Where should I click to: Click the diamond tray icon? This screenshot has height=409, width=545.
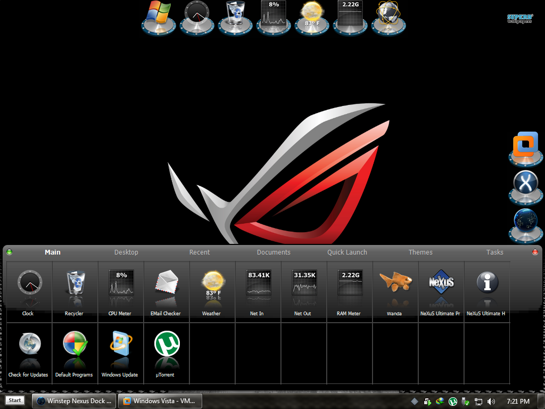point(414,402)
